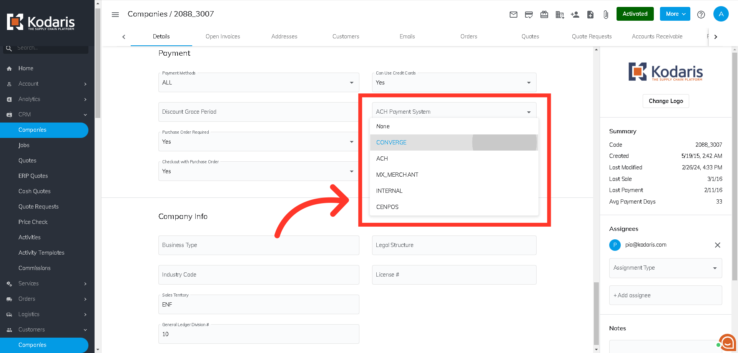Open ERP Quotes in the sidebar
The width and height of the screenshot is (738, 353).
[33, 176]
